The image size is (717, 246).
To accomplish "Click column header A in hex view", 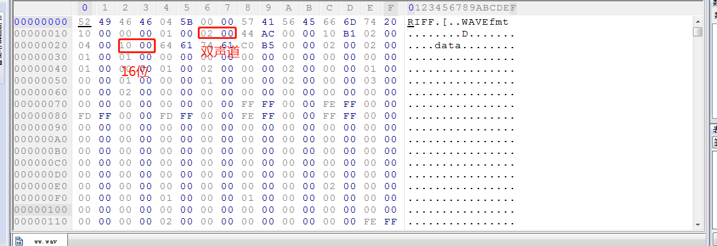I will click(x=289, y=8).
